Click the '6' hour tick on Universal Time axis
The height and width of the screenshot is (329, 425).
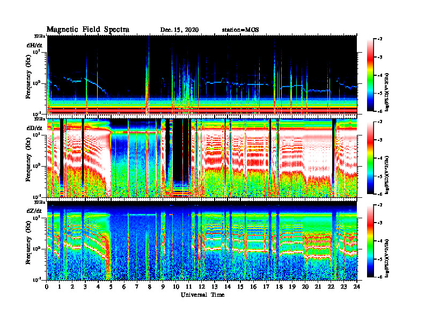[124, 287]
